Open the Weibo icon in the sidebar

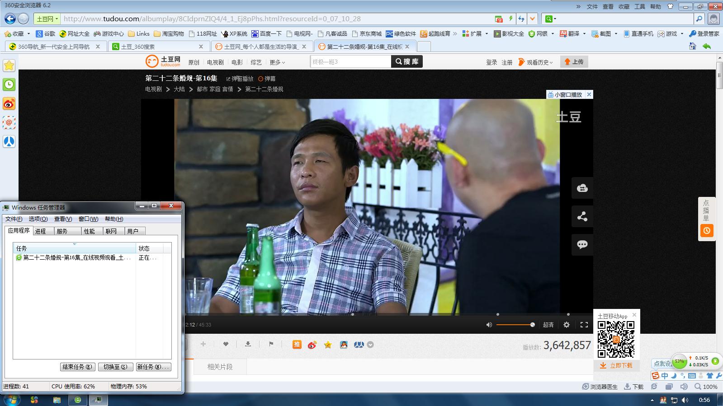9,104
